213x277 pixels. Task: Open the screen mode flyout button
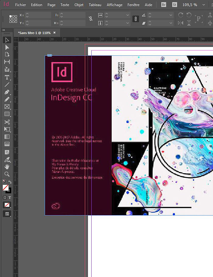[7, 214]
